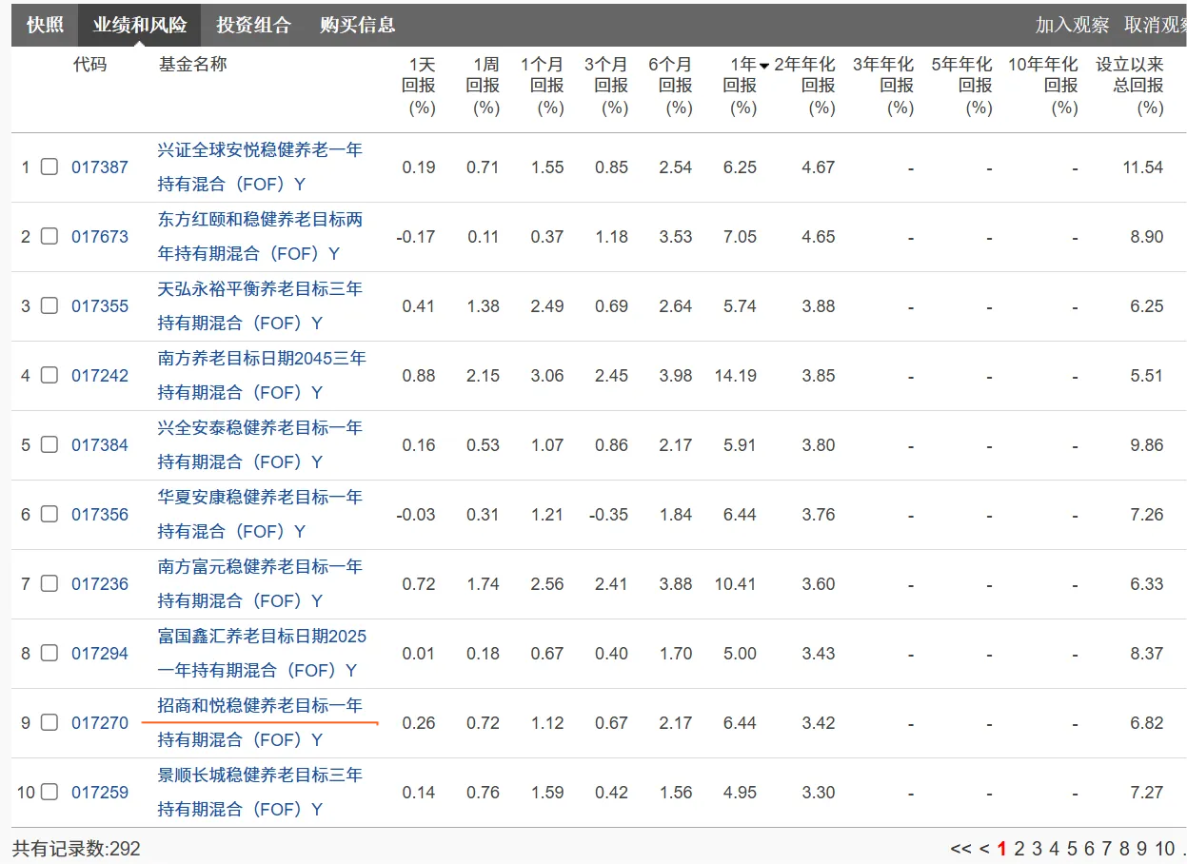Click 加入观察 at top right
The width and height of the screenshot is (1187, 864).
pyautogui.click(x=1072, y=25)
